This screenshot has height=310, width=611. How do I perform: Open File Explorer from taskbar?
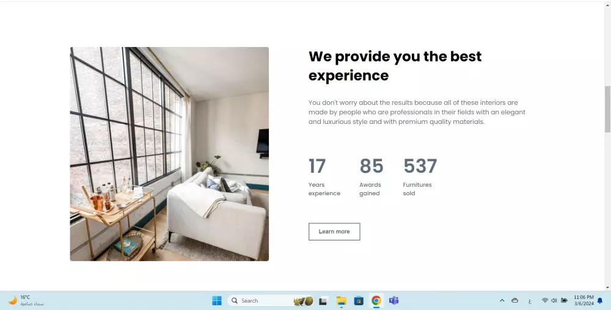342,301
